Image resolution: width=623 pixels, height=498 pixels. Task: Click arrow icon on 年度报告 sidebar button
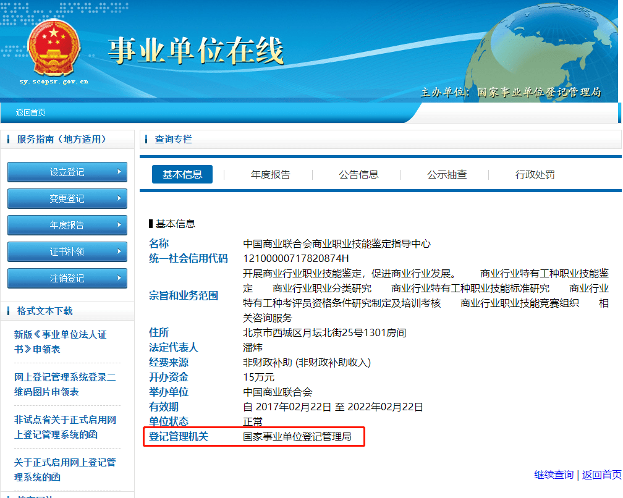[x=119, y=225]
